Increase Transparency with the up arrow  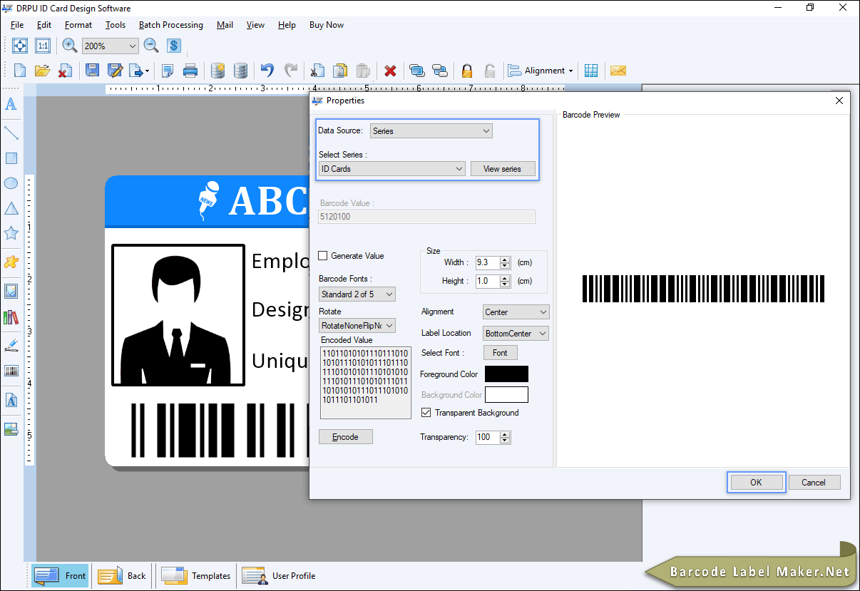click(506, 434)
